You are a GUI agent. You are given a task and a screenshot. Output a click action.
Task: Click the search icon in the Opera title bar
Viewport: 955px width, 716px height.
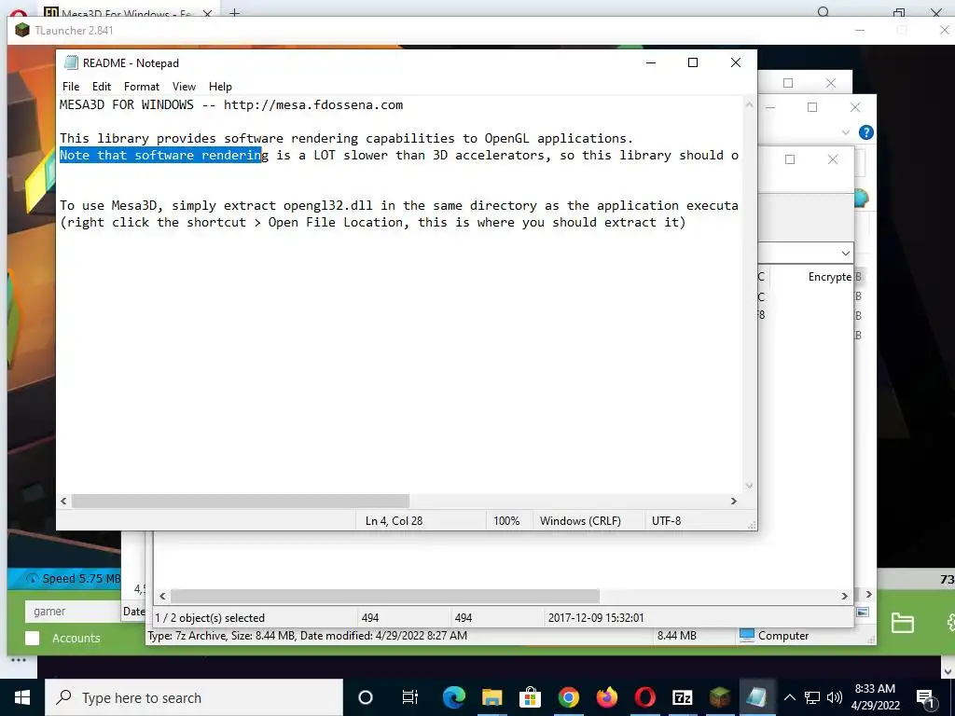click(824, 12)
